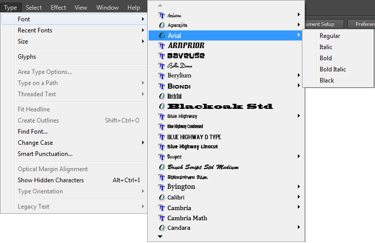The image size is (375, 243).
Task: Open the Type menu
Action: [x=11, y=8]
